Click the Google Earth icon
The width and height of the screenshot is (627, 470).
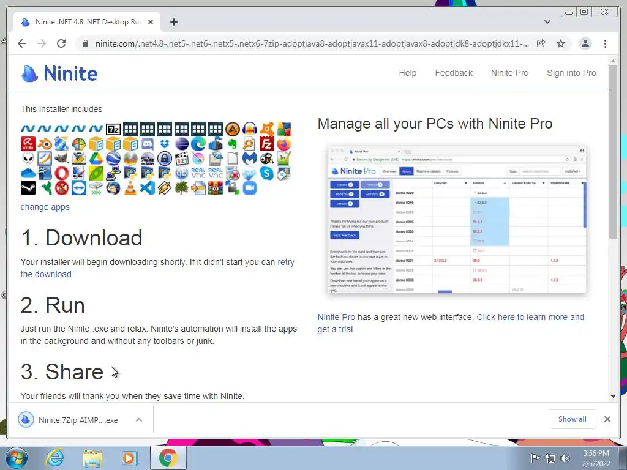[x=113, y=159]
